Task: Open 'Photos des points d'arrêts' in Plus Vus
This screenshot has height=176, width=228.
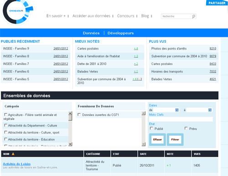Action: pos(169,49)
